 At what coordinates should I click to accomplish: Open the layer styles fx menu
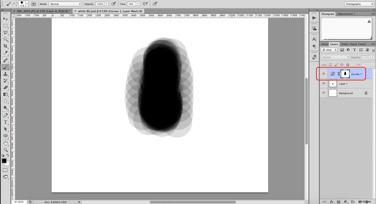(x=332, y=202)
